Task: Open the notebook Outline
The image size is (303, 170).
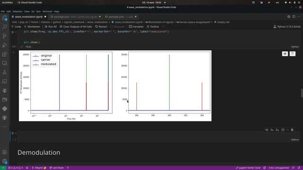Action: point(152,26)
